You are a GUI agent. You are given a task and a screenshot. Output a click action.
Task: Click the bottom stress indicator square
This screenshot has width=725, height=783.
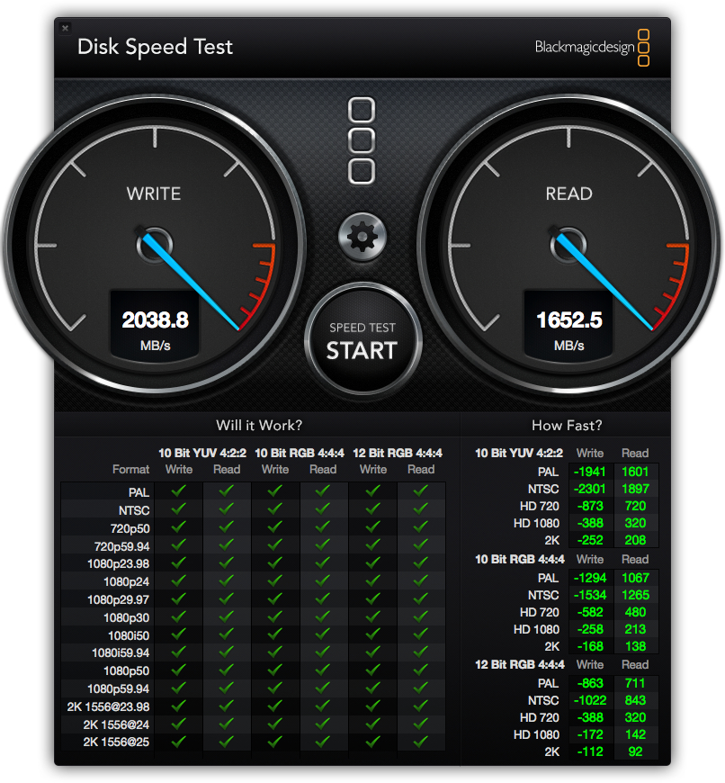pyautogui.click(x=362, y=170)
